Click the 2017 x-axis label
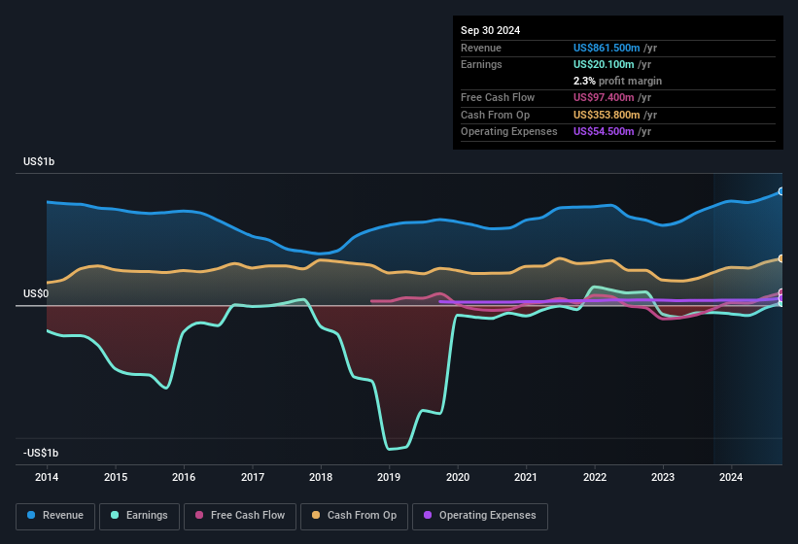Viewport: 798px width, 544px height. point(253,477)
